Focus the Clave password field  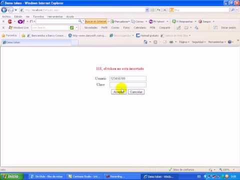point(128,84)
